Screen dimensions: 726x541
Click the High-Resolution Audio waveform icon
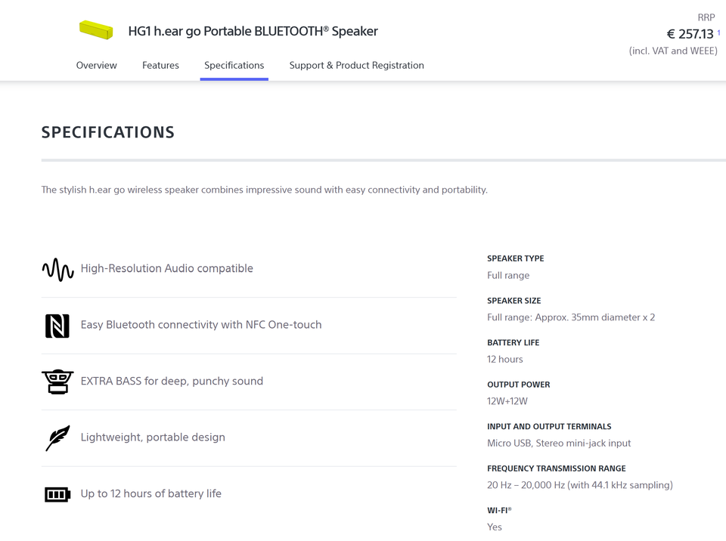pos(57,269)
